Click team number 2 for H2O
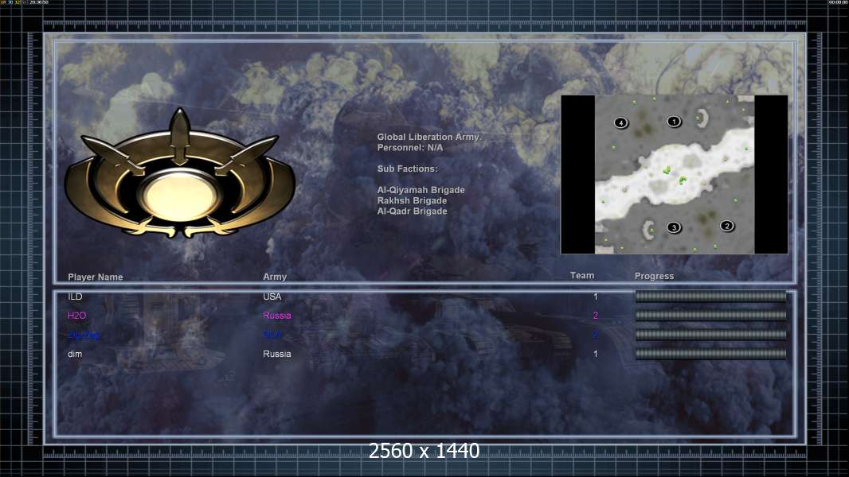Screen dimensions: 849x477 [x=595, y=316]
